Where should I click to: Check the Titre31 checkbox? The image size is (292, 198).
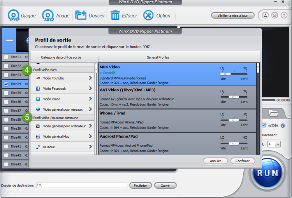tap(6, 57)
